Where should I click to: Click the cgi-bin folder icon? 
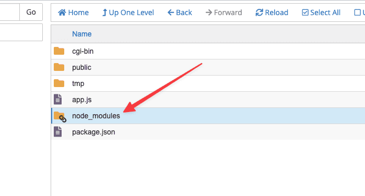click(x=59, y=51)
